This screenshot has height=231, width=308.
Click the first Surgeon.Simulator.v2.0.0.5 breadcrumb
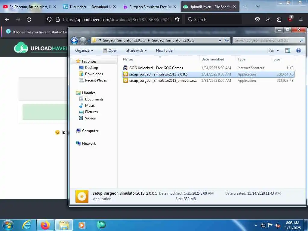pyautogui.click(x=124, y=40)
